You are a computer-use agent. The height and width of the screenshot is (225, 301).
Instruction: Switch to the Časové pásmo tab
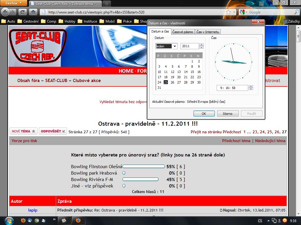(x=183, y=32)
